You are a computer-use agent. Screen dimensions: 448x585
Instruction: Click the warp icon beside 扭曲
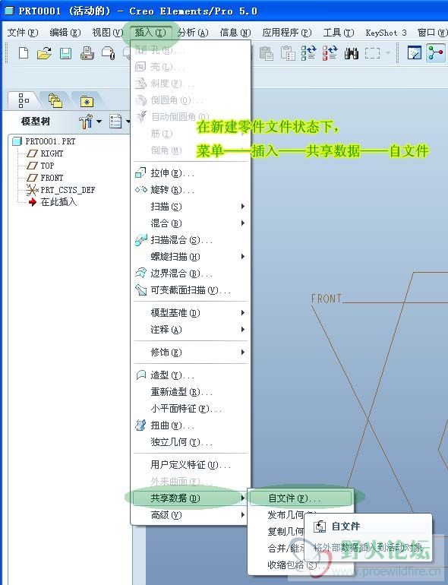click(140, 425)
